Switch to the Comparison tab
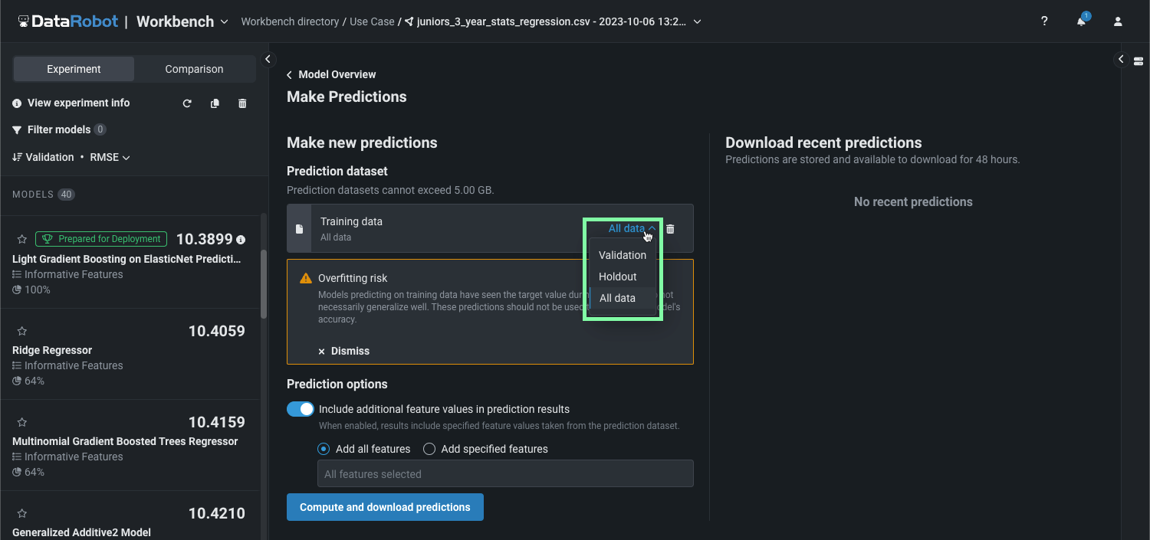 (194, 69)
